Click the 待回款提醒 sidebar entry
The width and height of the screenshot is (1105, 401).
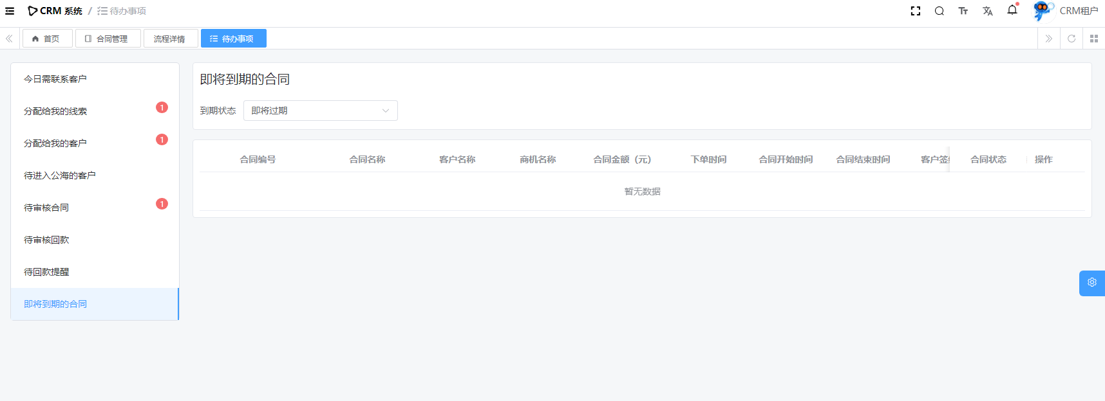[46, 272]
